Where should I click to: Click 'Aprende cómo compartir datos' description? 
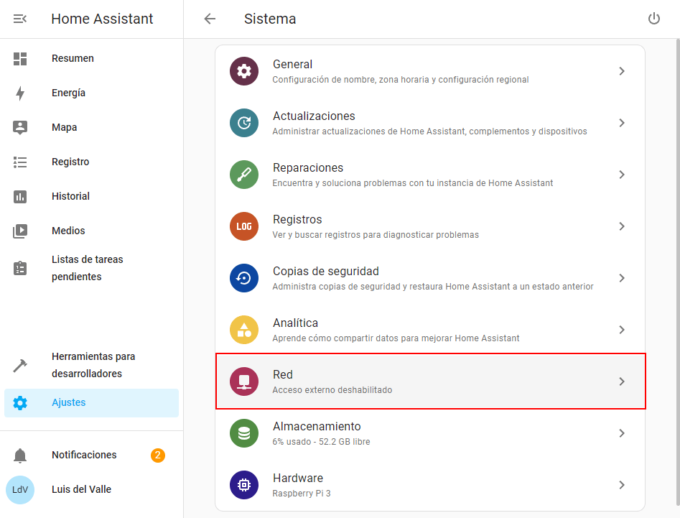(396, 338)
